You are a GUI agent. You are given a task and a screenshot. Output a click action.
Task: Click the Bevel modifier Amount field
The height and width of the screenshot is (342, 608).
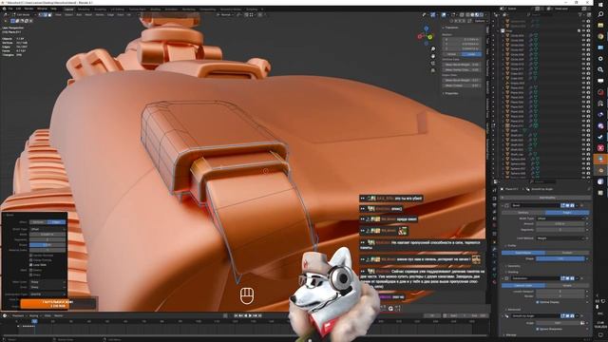pos(560,224)
